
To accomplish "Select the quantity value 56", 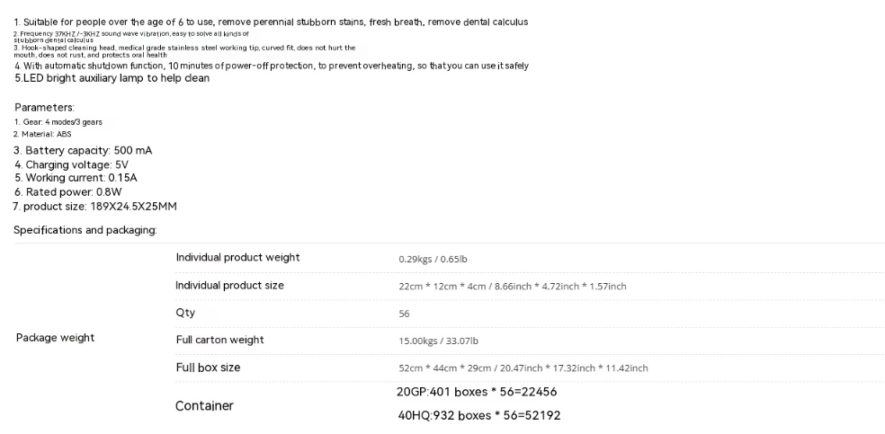I will [404, 314].
